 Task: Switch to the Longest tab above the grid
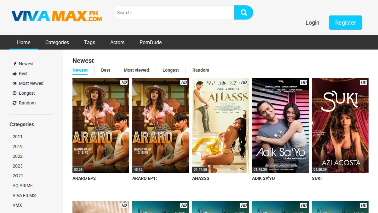pyautogui.click(x=171, y=70)
